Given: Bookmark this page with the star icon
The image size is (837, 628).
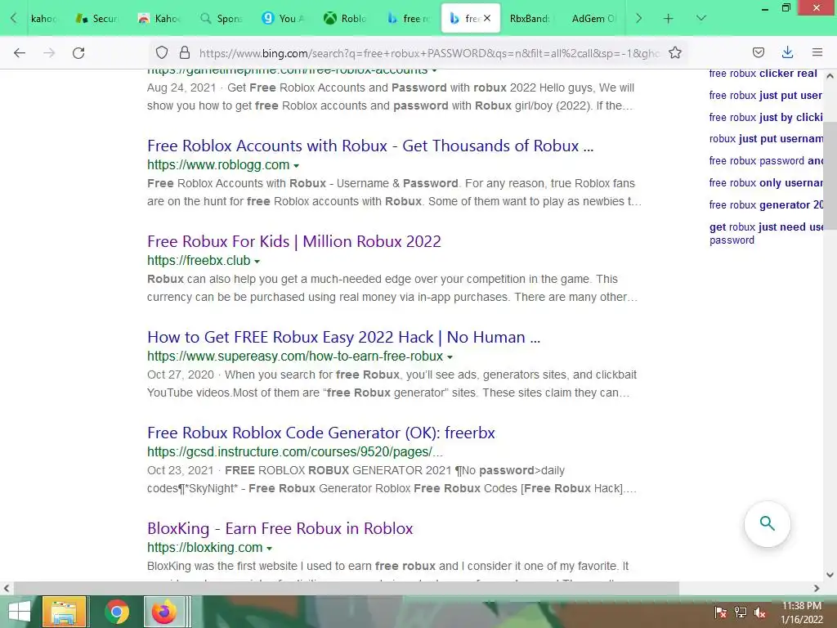Looking at the screenshot, I should pos(675,52).
